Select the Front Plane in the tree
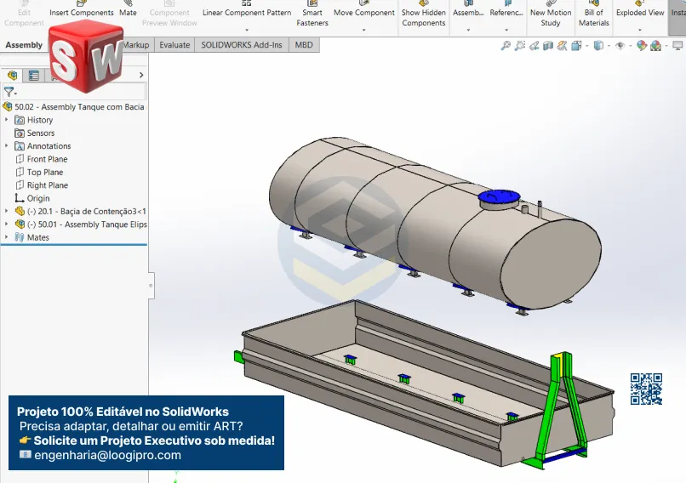 coord(47,159)
